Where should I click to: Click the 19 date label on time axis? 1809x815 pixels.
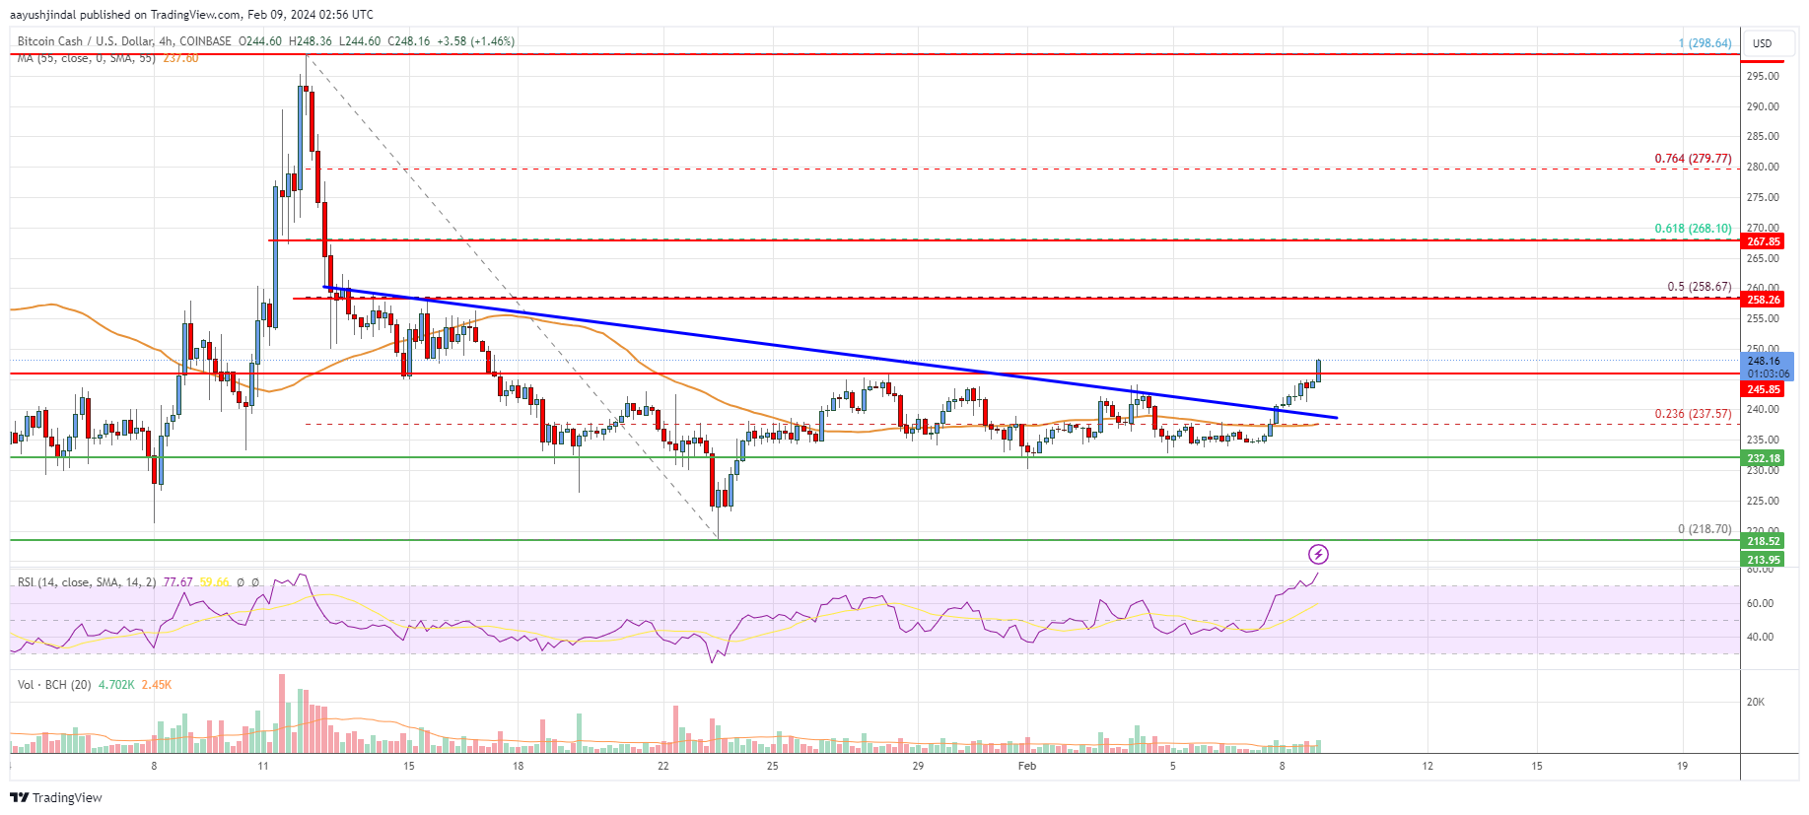coord(1682,766)
